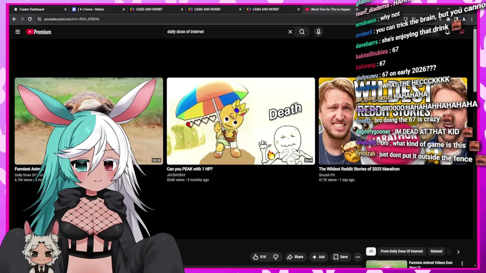Dislike the video
486x273 pixels.
(x=276, y=257)
